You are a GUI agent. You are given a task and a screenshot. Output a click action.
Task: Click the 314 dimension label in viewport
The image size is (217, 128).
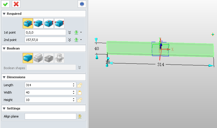tap(161, 64)
